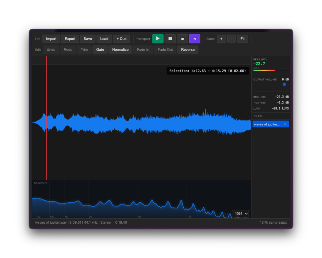
Task: Undo the last edit
Action: tap(51, 49)
